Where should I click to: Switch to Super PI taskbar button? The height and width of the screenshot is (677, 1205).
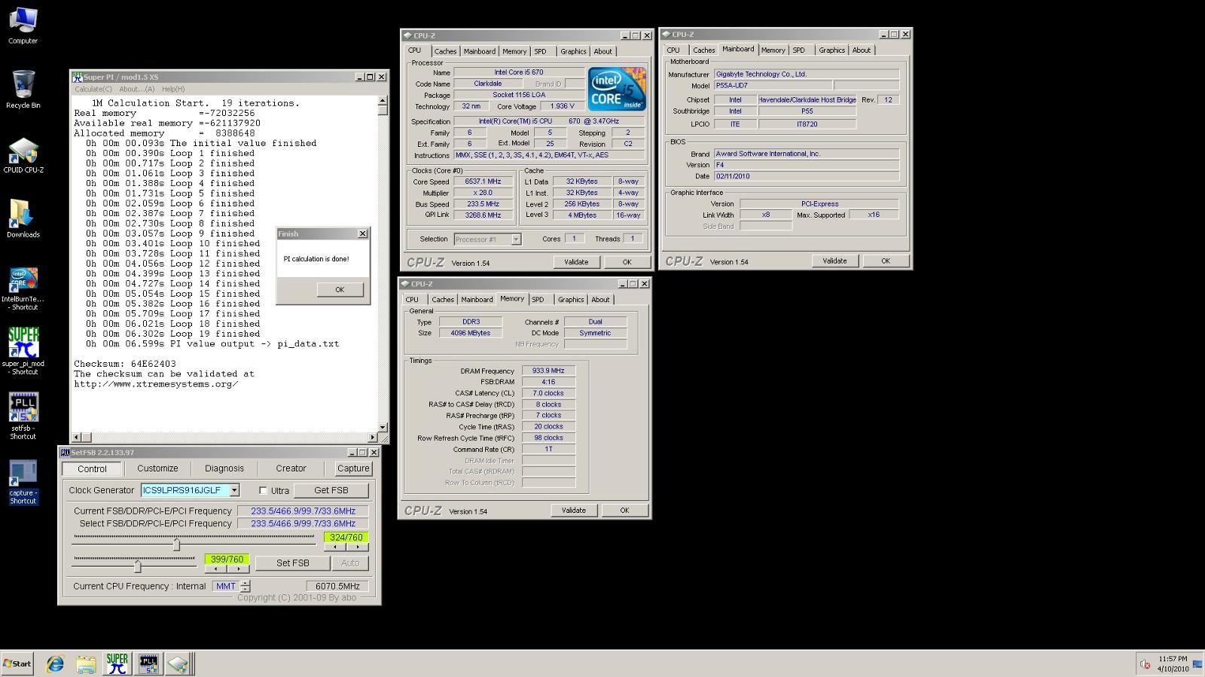[117, 663]
